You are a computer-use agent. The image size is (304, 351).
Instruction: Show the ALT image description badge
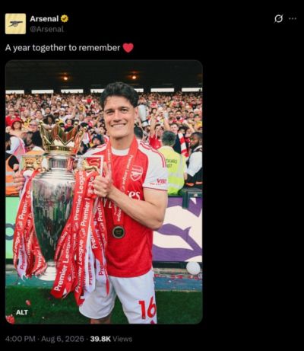[x=22, y=312]
